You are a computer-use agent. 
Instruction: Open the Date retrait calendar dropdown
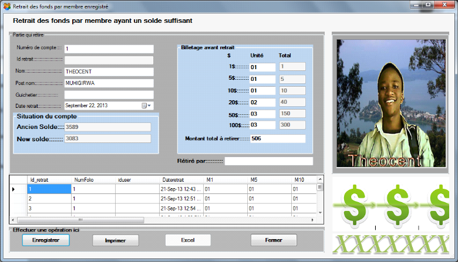146,106
